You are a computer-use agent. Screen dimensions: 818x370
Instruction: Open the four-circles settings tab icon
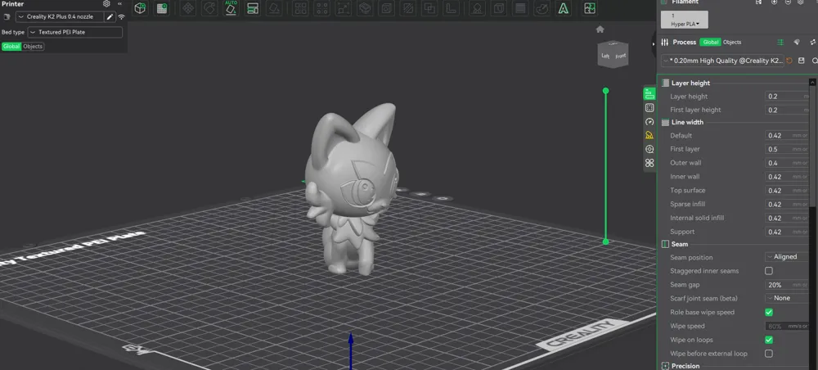(x=649, y=163)
